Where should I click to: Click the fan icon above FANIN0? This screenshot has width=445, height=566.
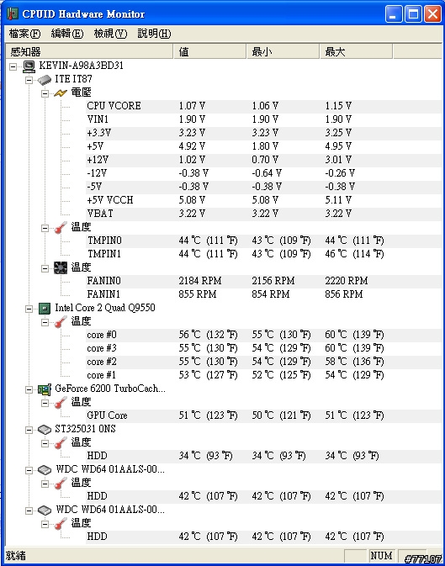61,267
